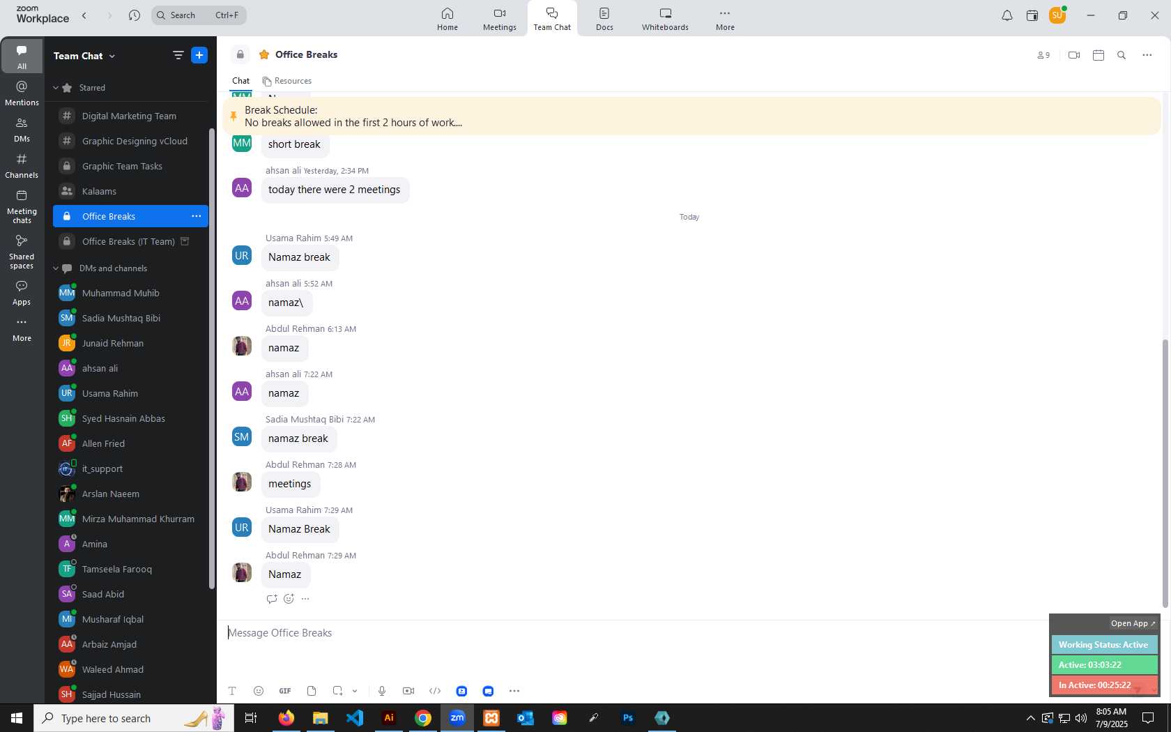The width and height of the screenshot is (1171, 732).
Task: Add a reaction to the Namaz message
Action: coord(289,599)
